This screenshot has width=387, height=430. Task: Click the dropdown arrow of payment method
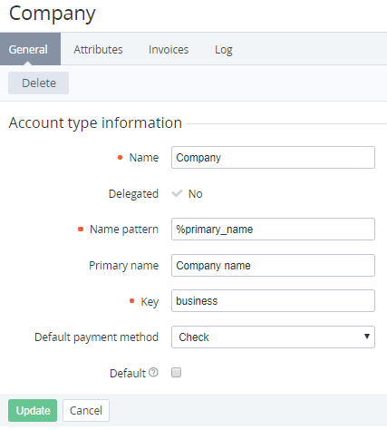[x=367, y=337]
